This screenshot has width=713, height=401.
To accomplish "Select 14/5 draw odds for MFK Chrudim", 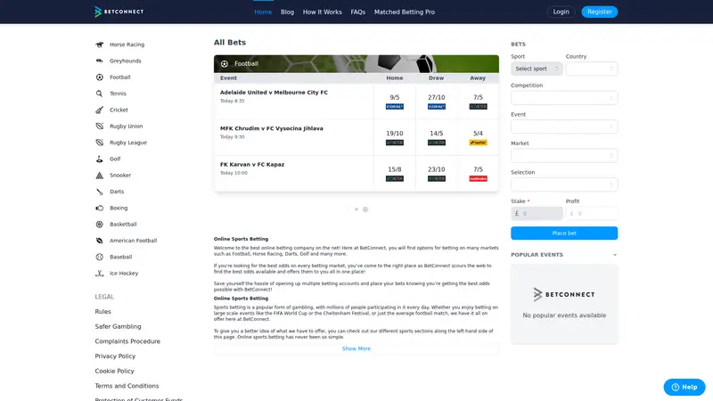I will tap(437, 134).
